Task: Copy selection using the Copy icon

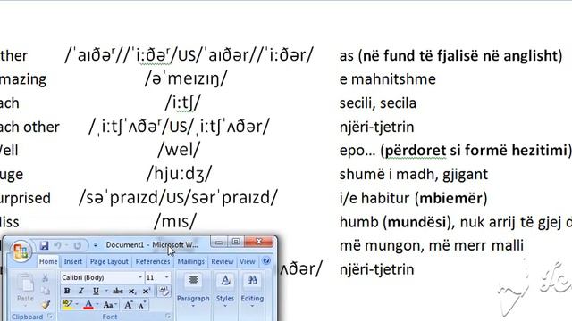Action: (x=46, y=291)
